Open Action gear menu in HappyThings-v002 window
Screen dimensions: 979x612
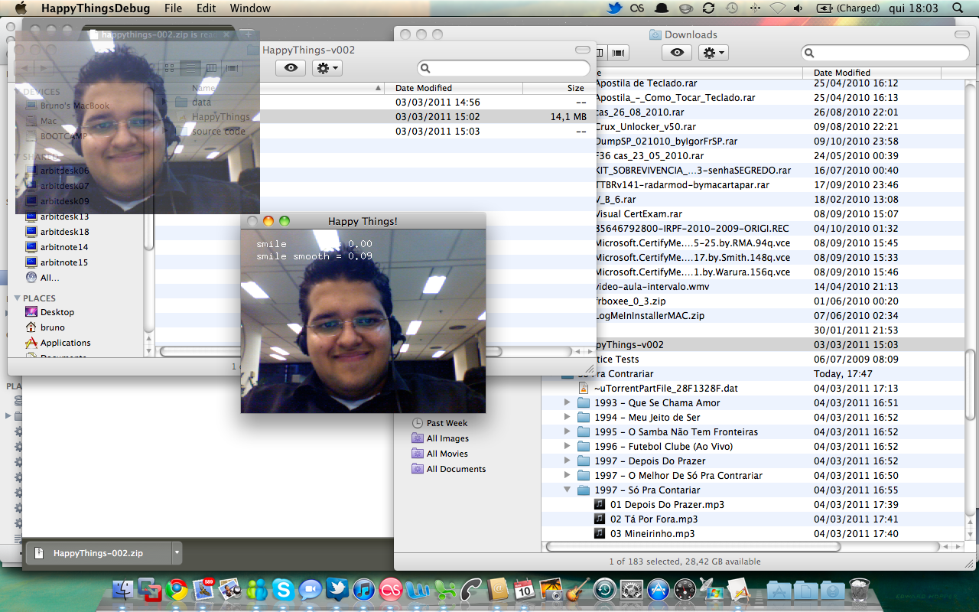(x=327, y=68)
